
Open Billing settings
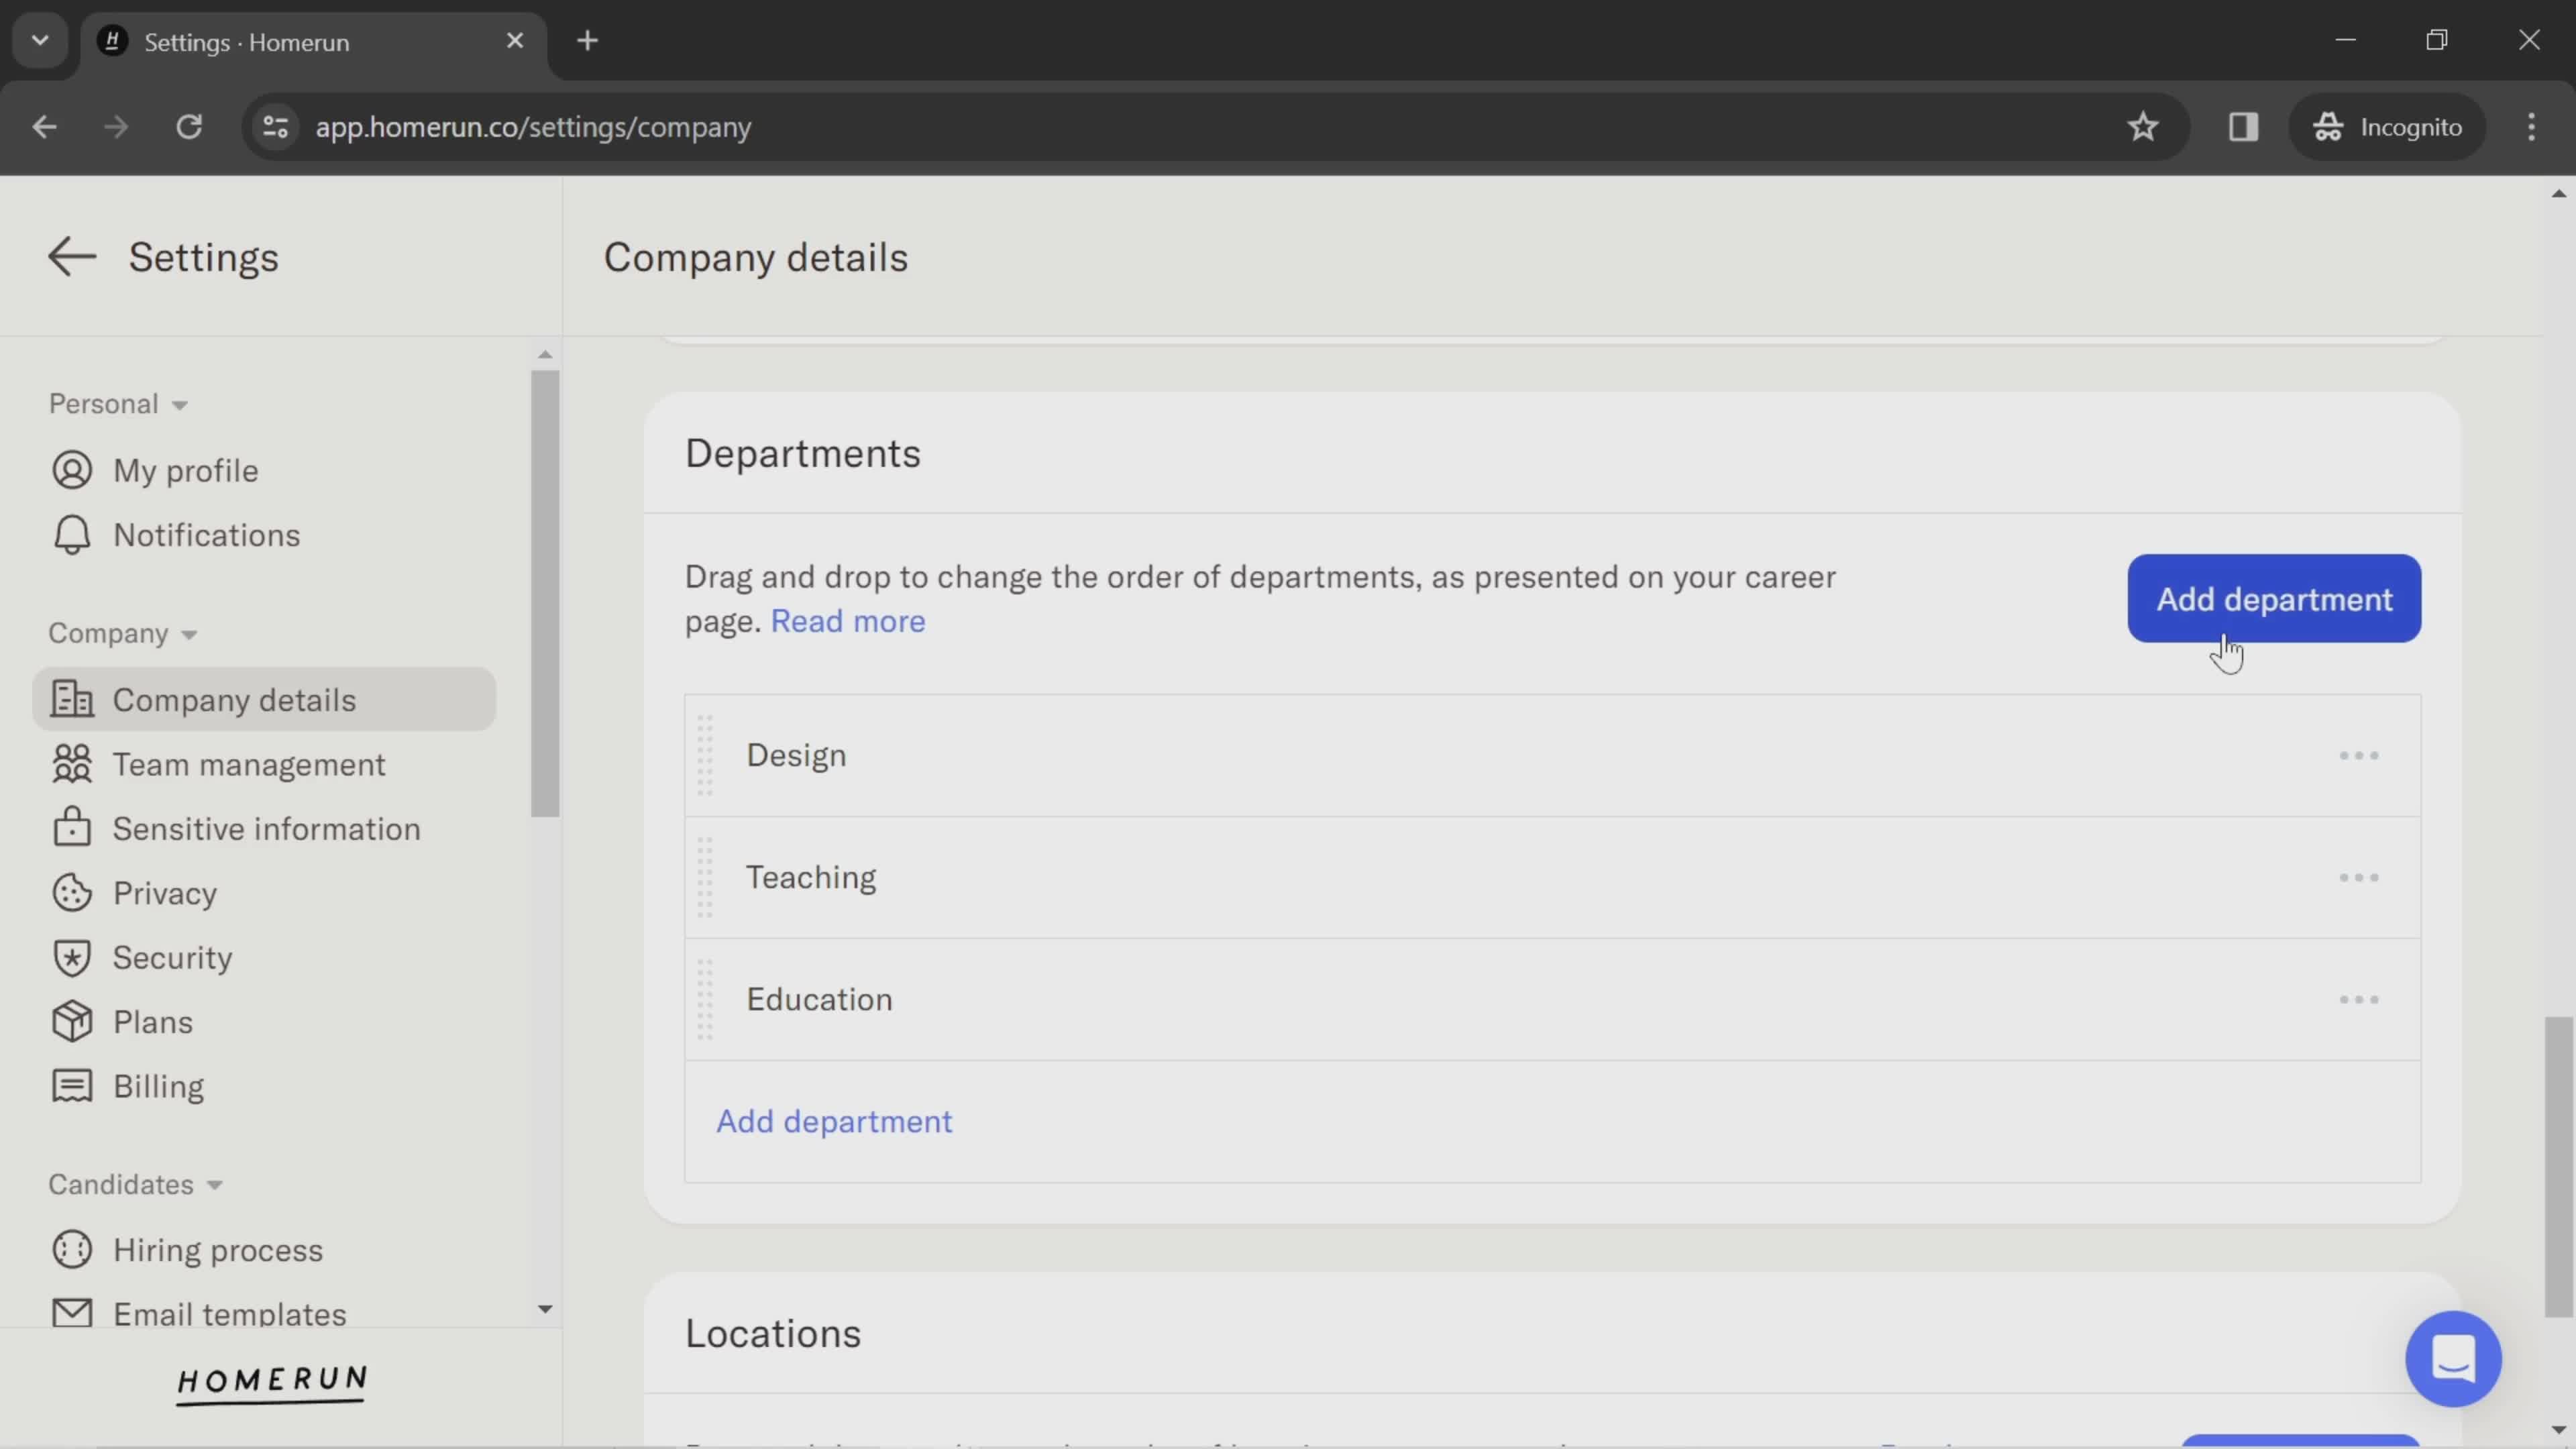(x=158, y=1086)
